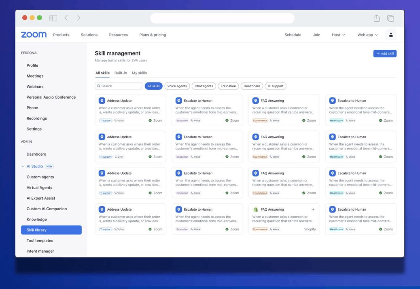Click Ecommerce tag on first FAQ Answering card
This screenshot has height=289, width=420.
(x=260, y=120)
